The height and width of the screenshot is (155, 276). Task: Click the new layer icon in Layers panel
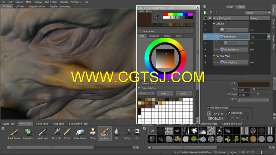tap(205, 13)
